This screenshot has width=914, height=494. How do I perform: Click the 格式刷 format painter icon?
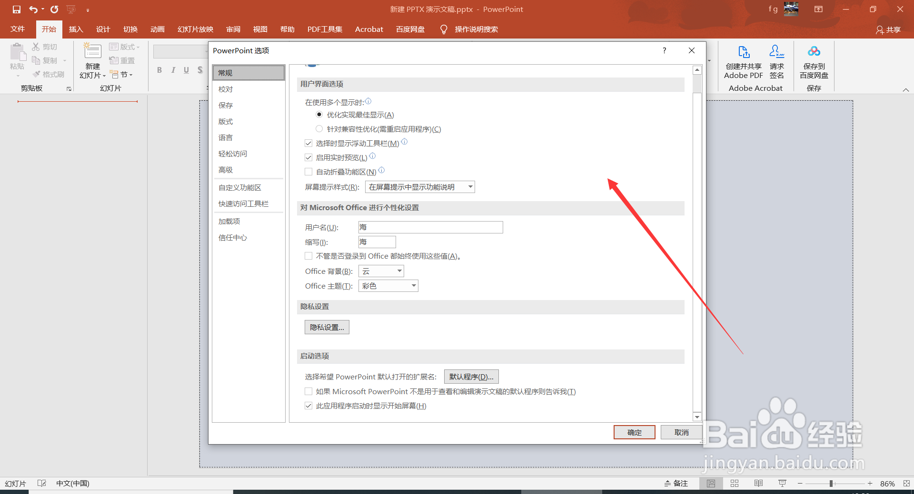pyautogui.click(x=48, y=74)
